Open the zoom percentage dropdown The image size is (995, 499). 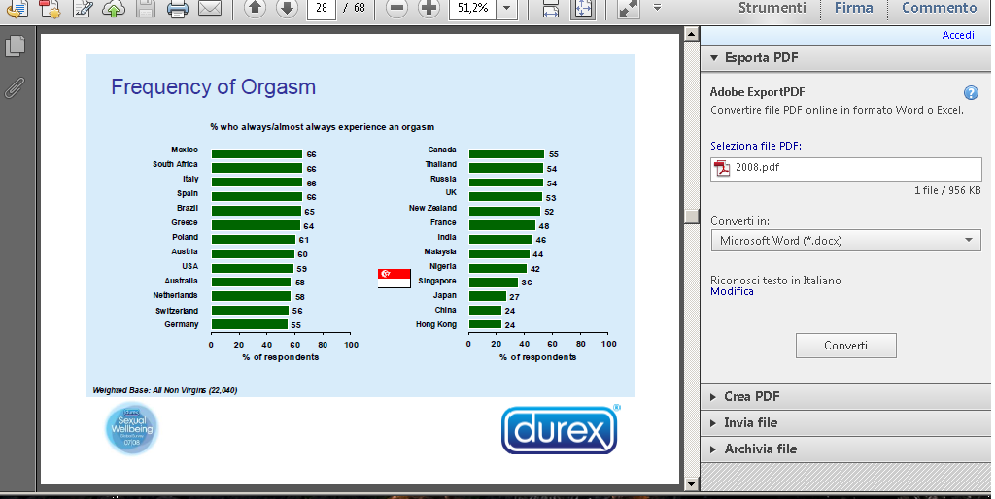(506, 9)
